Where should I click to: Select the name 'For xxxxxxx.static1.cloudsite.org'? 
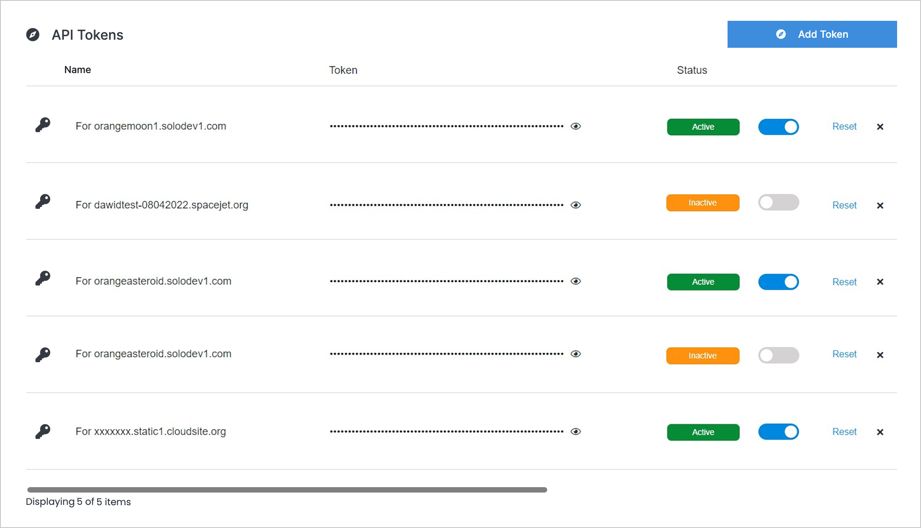[x=151, y=431]
